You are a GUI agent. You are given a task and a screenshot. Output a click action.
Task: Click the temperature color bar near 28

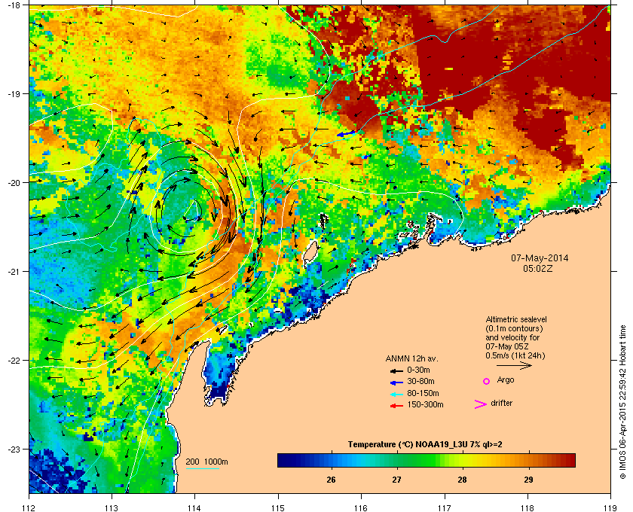[462, 460]
